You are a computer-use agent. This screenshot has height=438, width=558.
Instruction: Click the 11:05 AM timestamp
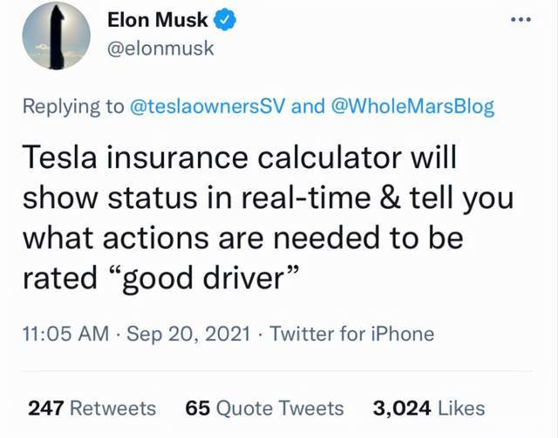[66, 334]
